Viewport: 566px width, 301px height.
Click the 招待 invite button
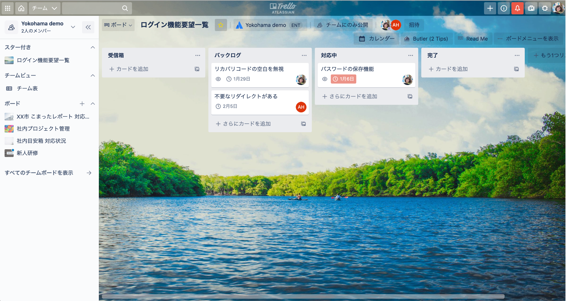coord(414,25)
